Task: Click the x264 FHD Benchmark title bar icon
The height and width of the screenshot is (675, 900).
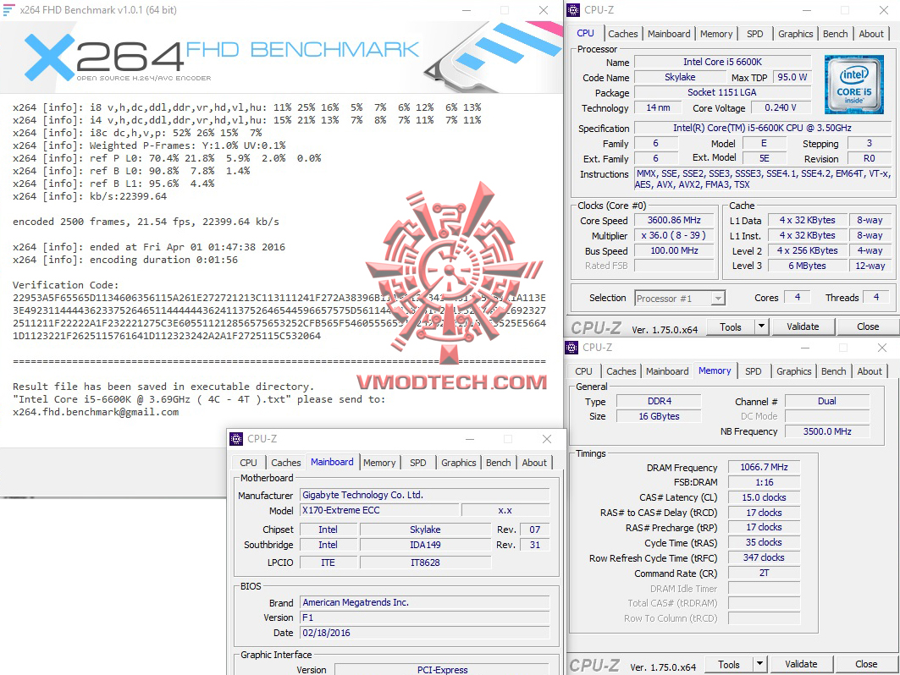Action: point(8,10)
